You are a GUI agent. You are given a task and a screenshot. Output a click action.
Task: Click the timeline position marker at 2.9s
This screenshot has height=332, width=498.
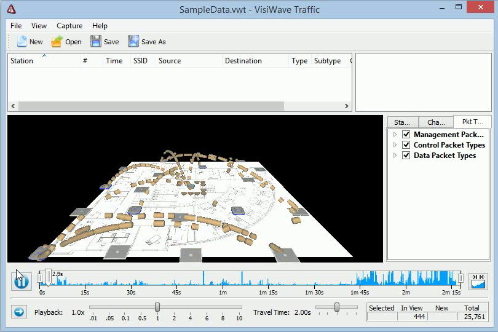[48, 277]
